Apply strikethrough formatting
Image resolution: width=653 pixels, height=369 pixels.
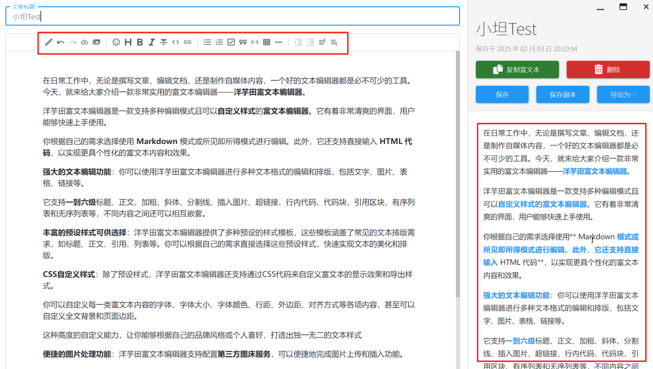pyautogui.click(x=164, y=42)
